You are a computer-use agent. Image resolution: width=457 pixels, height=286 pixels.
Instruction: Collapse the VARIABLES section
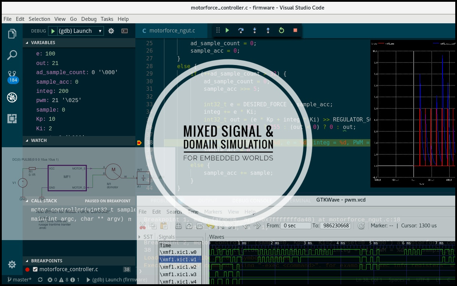79,42
